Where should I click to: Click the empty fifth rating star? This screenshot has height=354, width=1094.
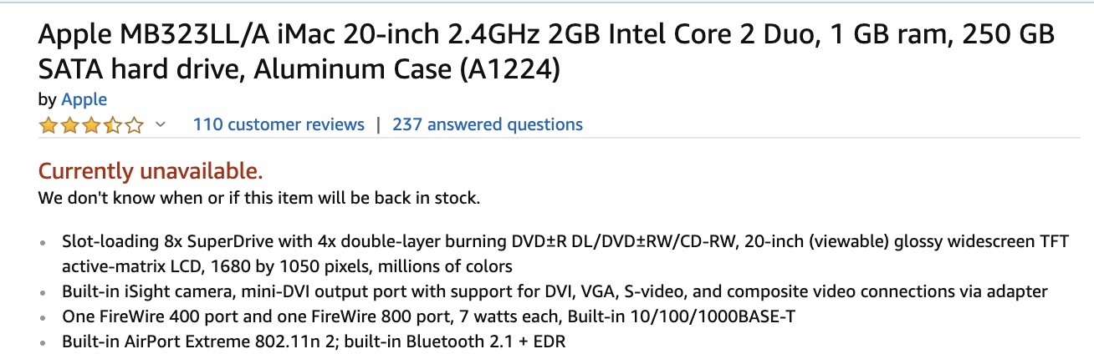pos(135,126)
